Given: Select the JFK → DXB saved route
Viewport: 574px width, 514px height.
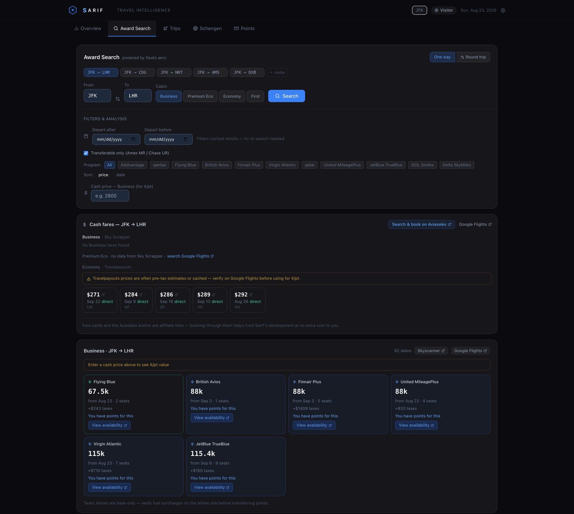Looking at the screenshot, I should pyautogui.click(x=247, y=73).
